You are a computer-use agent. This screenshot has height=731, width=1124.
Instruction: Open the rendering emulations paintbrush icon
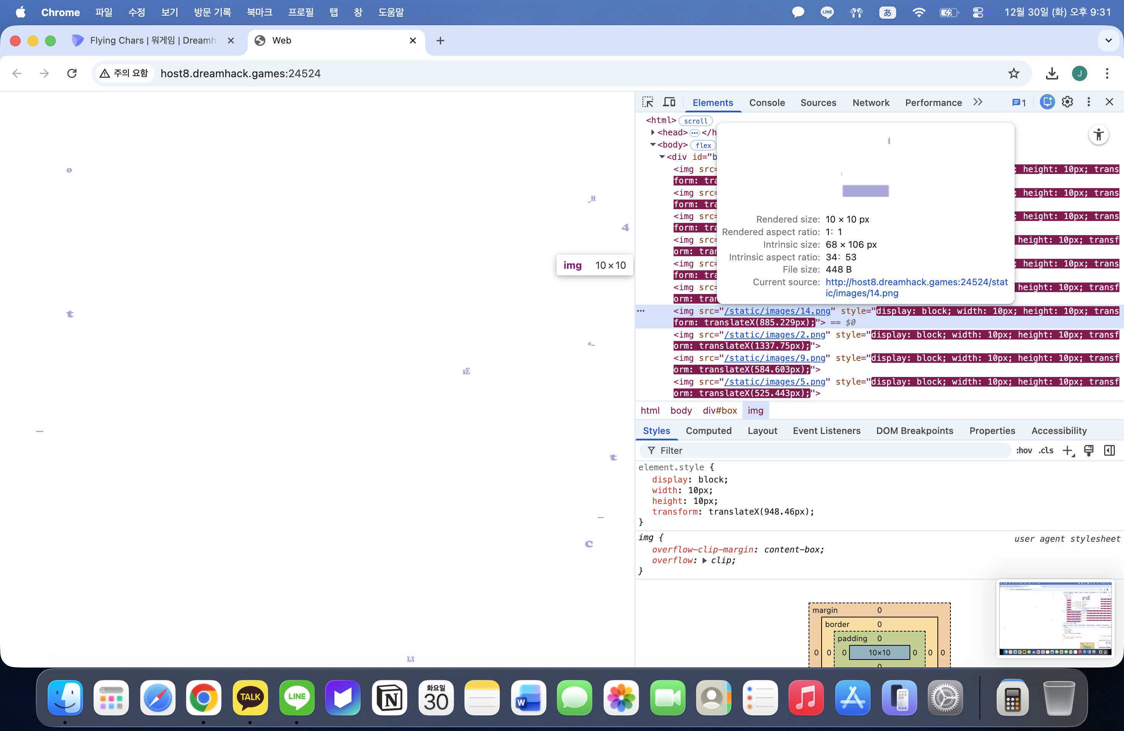point(1088,450)
